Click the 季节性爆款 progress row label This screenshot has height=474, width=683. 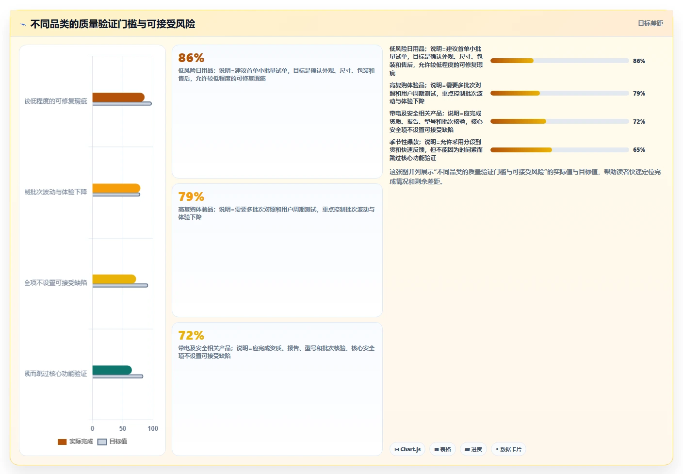436,150
